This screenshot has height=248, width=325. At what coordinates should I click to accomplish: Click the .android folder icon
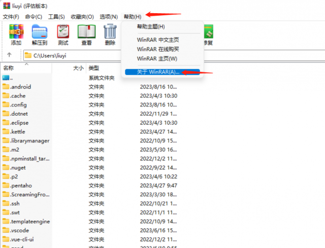[6, 86]
